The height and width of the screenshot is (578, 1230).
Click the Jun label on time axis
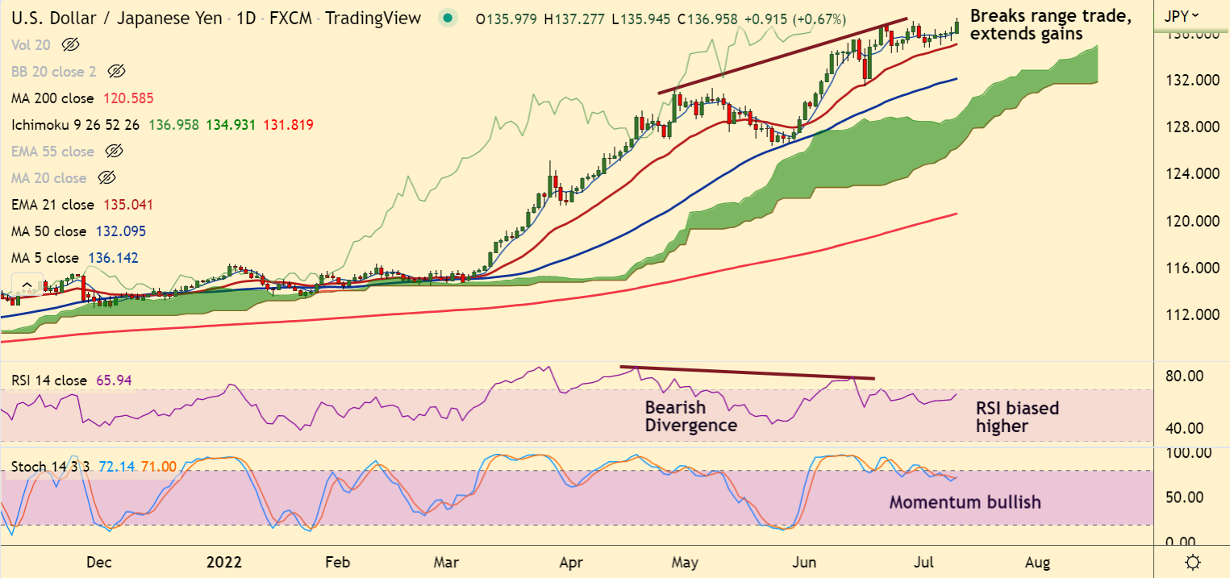806,562
